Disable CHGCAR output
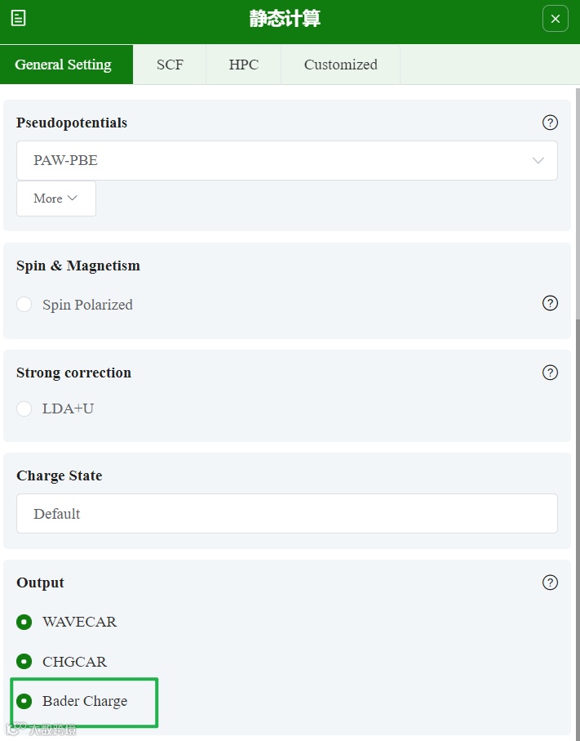Screen dimensions: 580x741 [24, 662]
